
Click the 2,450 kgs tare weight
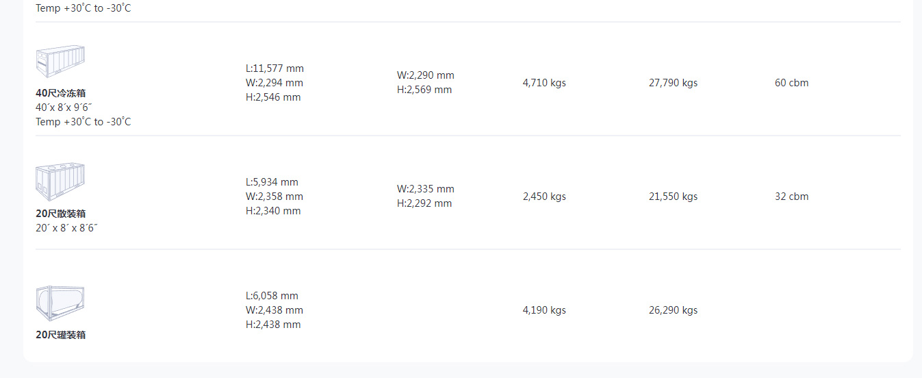click(x=544, y=197)
